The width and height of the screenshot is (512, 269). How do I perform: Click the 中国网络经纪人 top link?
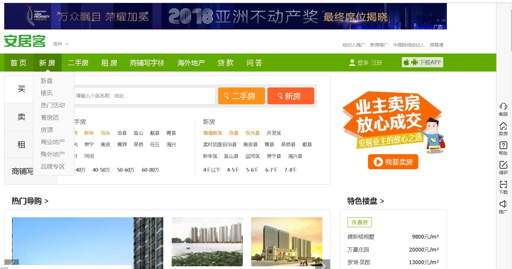click(409, 45)
